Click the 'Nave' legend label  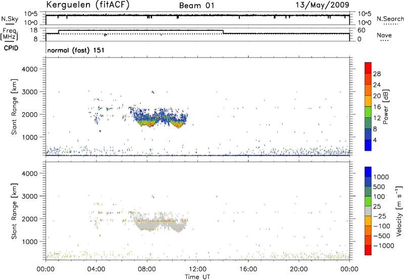384,35
